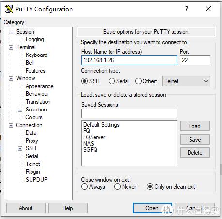Click the About button

(26, 208)
